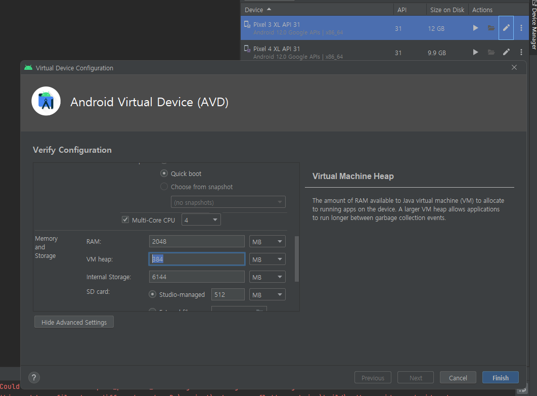Image resolution: width=537 pixels, height=396 pixels.
Task: Click the Verify Configuration heading
Action: pos(72,150)
